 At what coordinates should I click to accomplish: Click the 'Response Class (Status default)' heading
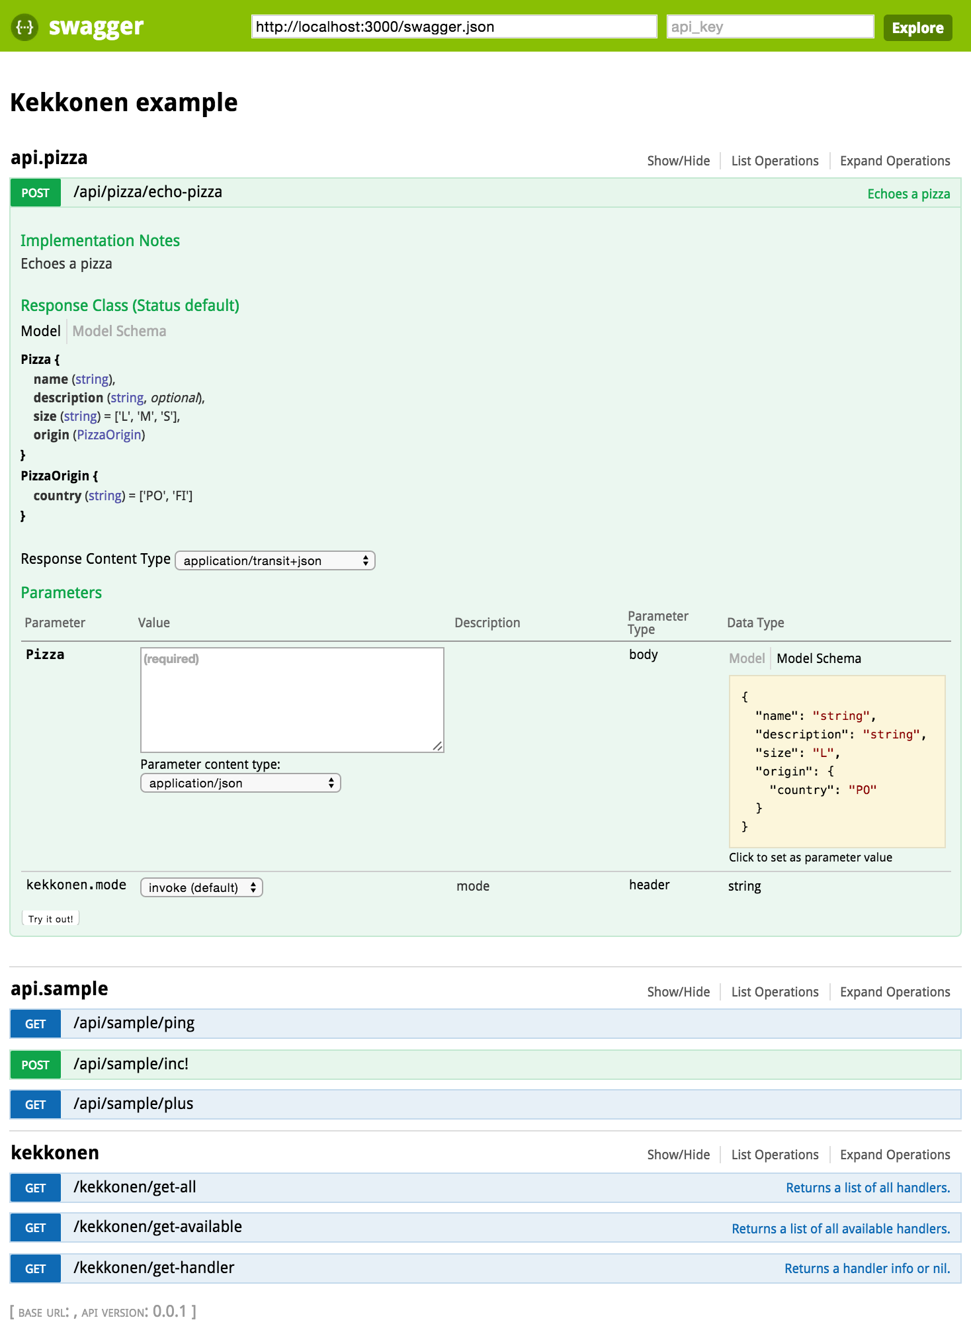[x=130, y=306]
